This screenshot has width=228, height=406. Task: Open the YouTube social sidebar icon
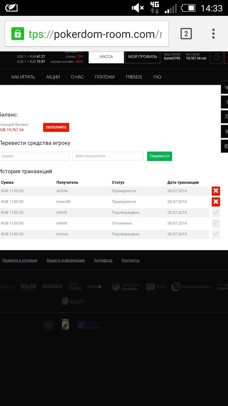[225, 146]
